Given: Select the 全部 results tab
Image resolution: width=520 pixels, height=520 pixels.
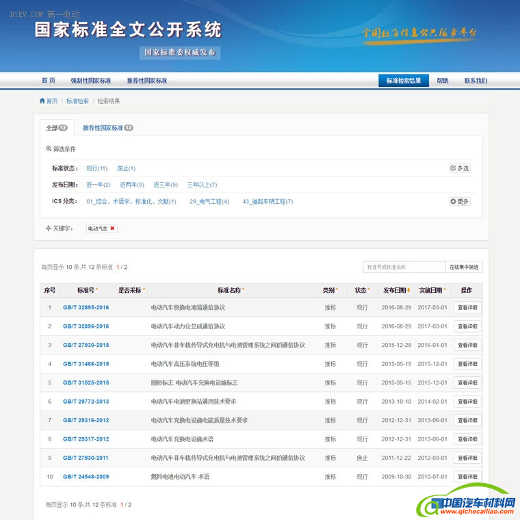Looking at the screenshot, I should [x=56, y=128].
